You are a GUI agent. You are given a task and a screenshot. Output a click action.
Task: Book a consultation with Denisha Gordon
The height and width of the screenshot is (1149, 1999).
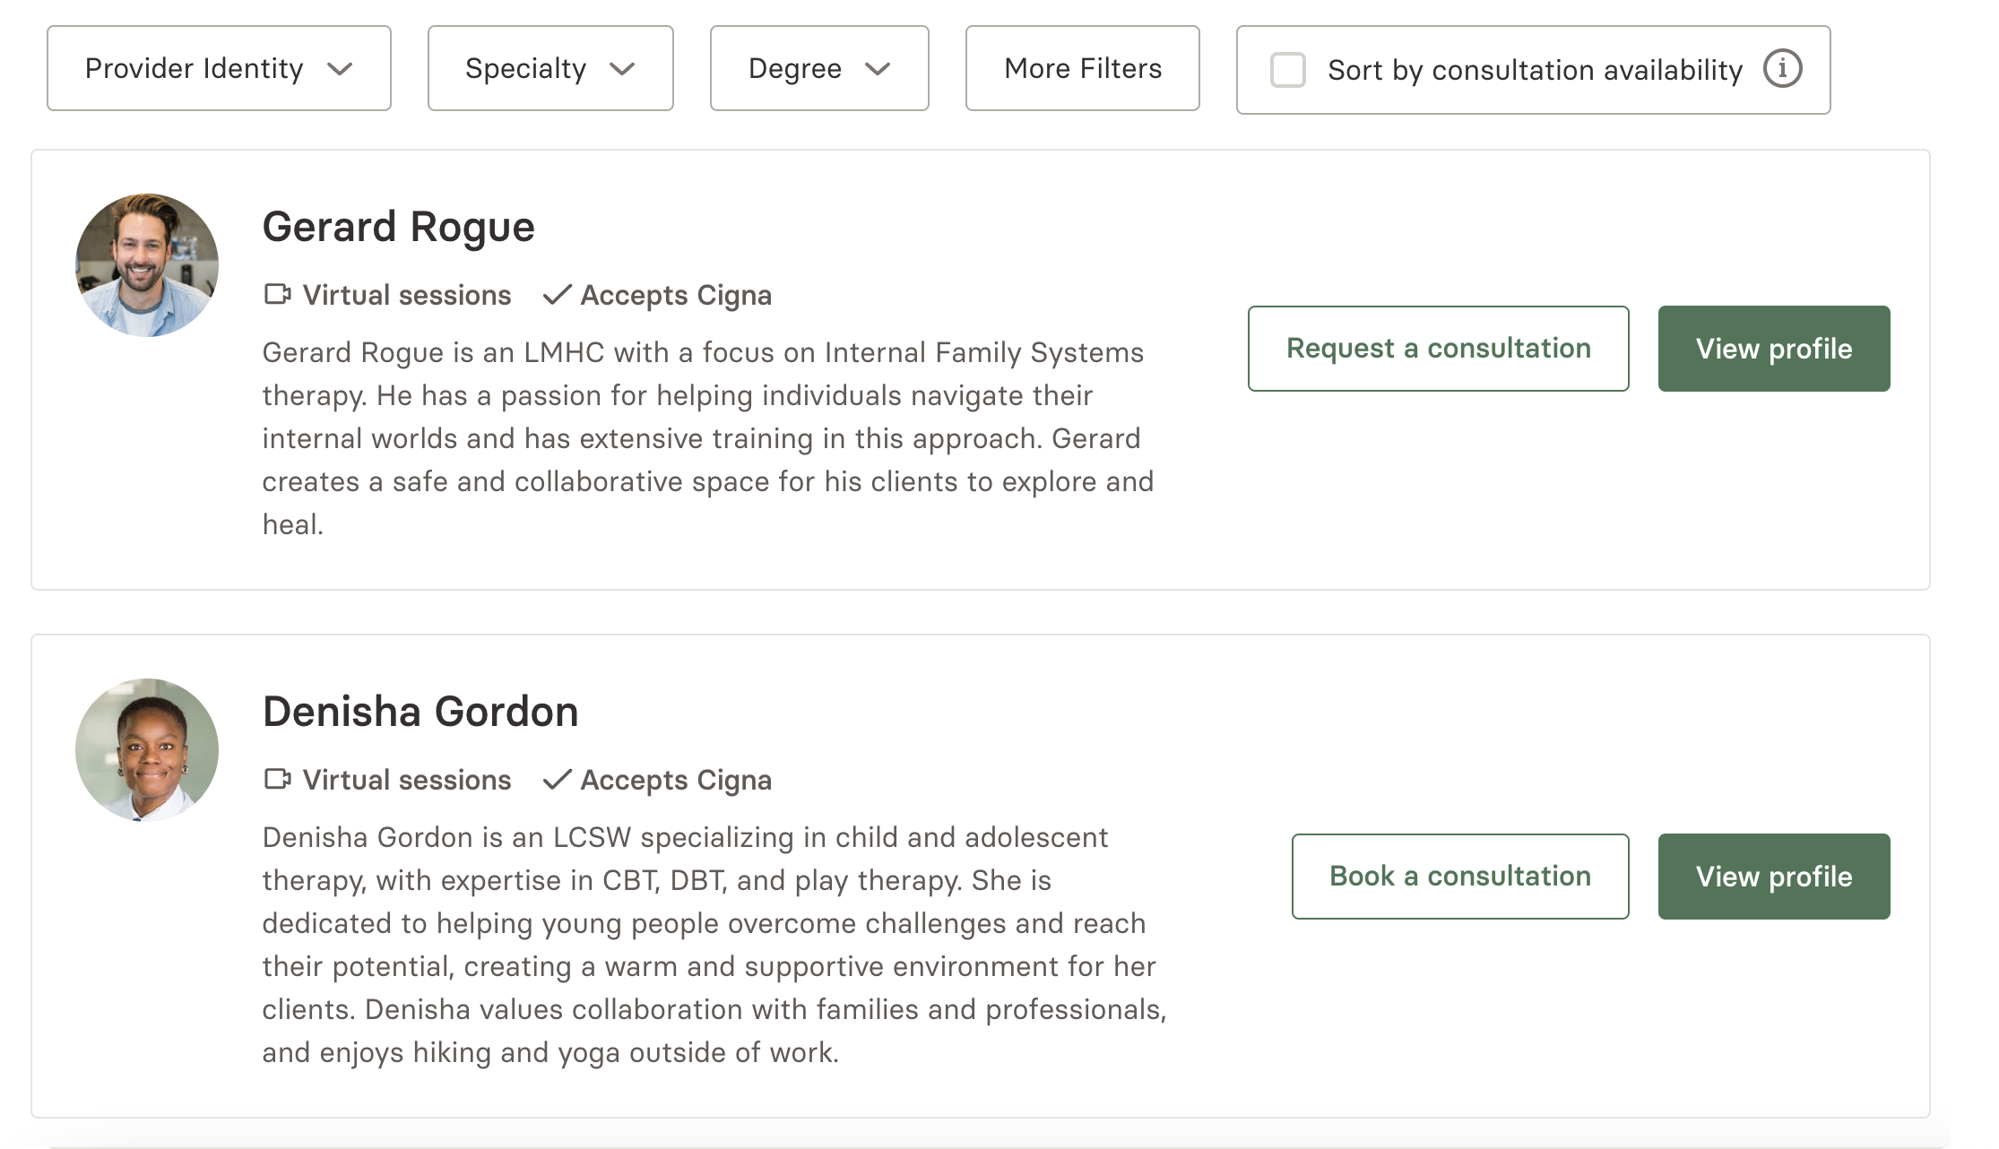1460,877
